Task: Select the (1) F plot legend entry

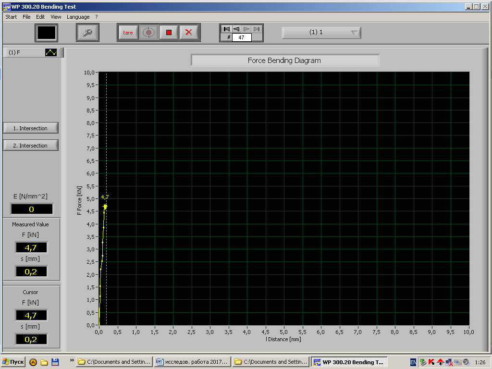Action: [x=33, y=52]
